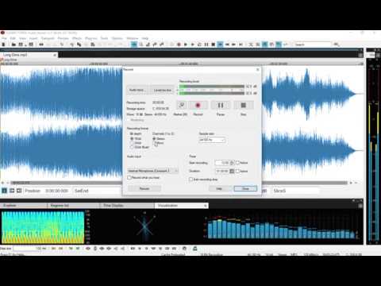Click the Go to end transport icon
Screen dimensions: 381x286
pyautogui.click(x=241, y=44)
